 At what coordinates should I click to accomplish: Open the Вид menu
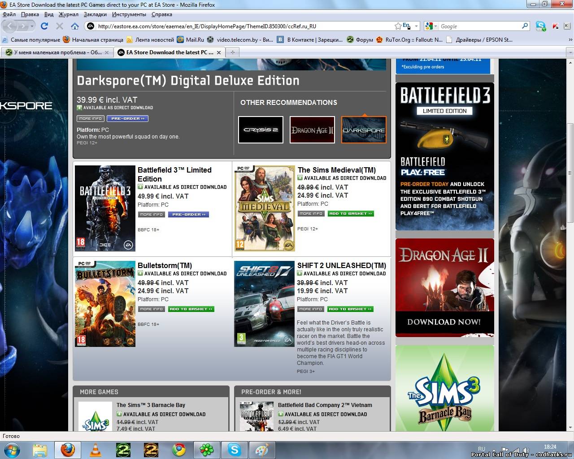[49, 14]
